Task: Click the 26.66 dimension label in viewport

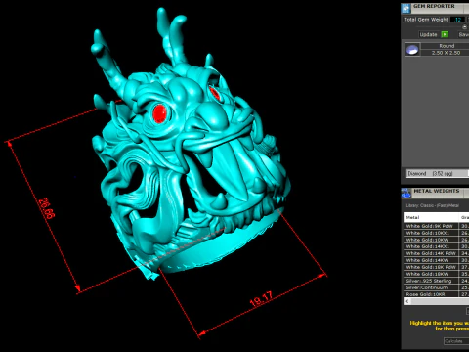Action: (x=47, y=208)
